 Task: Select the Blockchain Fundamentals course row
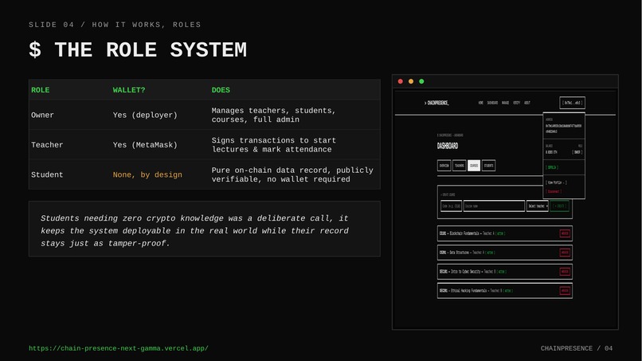pos(504,233)
